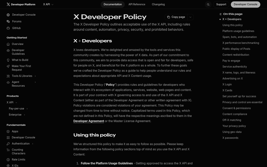Screen dimensions: 267x167
Task: Jump to X Login section
Action: [x=227, y=85]
